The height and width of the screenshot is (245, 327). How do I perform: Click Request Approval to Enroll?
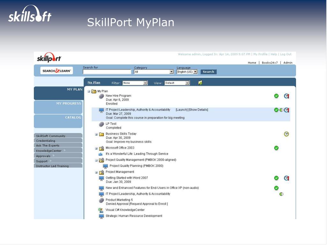click(x=148, y=204)
